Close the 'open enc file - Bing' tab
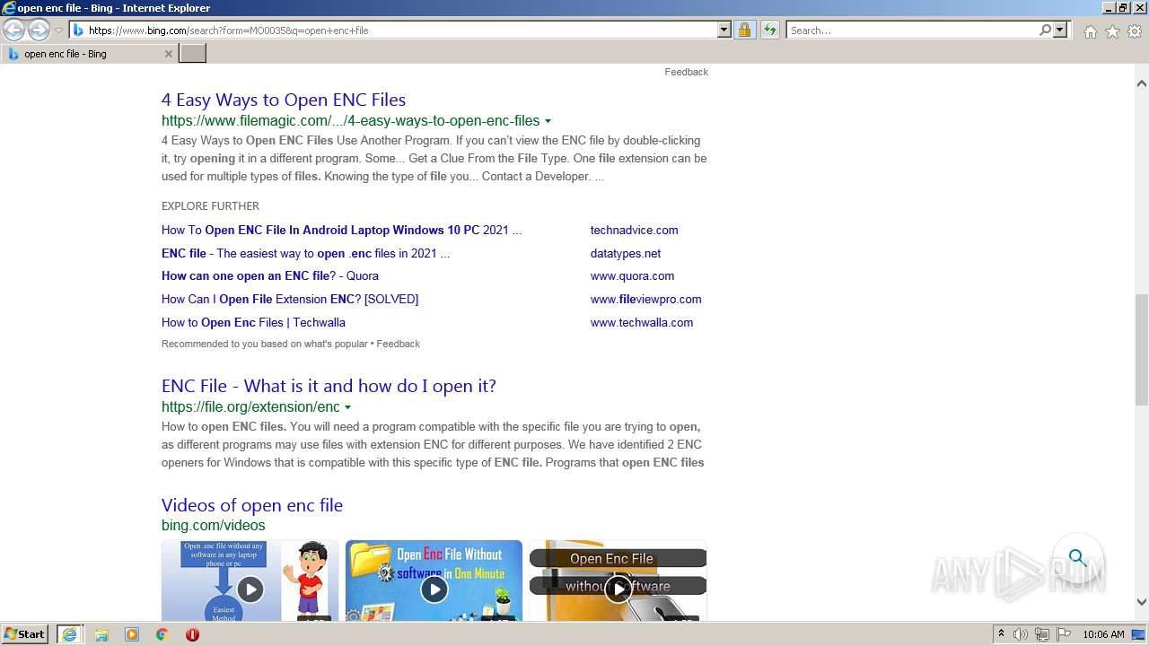This screenshot has height=646, width=1149. (x=168, y=54)
